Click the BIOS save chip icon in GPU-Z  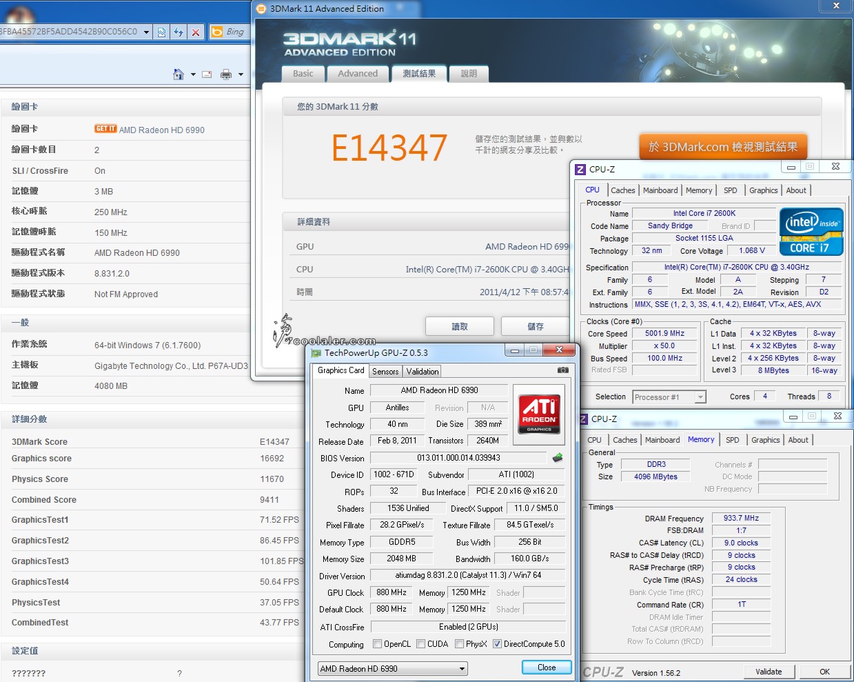558,457
